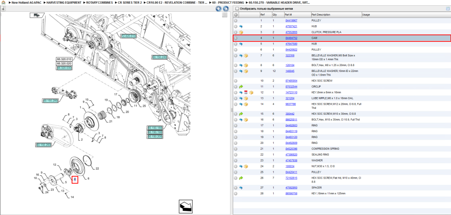Screen dimensions: 451x215
Task: Click green arrow icon for part 72182615
Action: point(241,178)
